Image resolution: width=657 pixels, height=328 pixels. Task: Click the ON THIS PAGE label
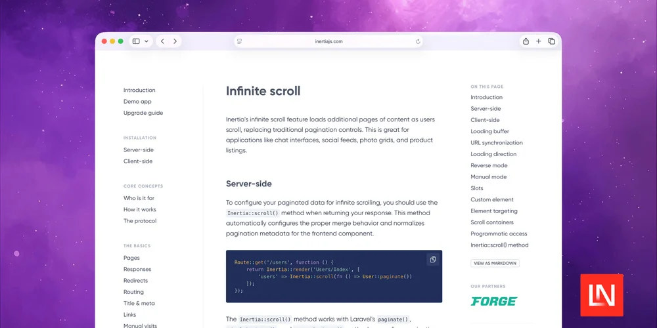coord(487,87)
